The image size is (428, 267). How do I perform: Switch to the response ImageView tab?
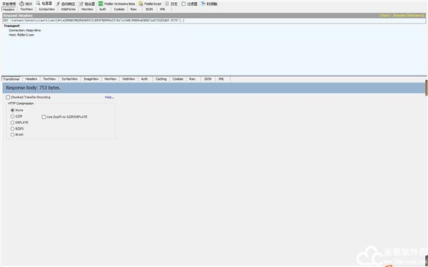pos(91,79)
